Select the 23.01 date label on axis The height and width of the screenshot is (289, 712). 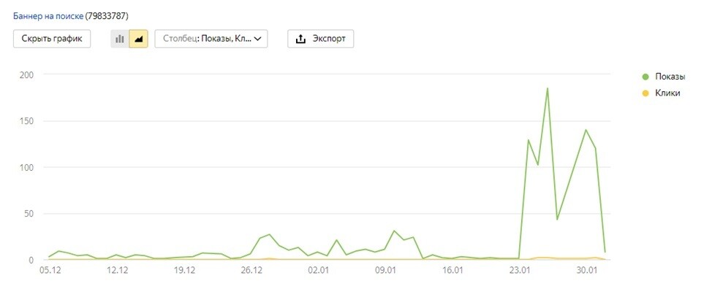(x=520, y=271)
